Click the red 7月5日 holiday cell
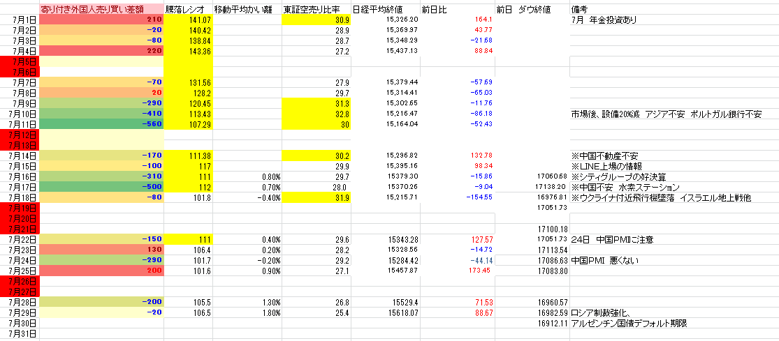Screen dimensions: 779x341 [20, 61]
